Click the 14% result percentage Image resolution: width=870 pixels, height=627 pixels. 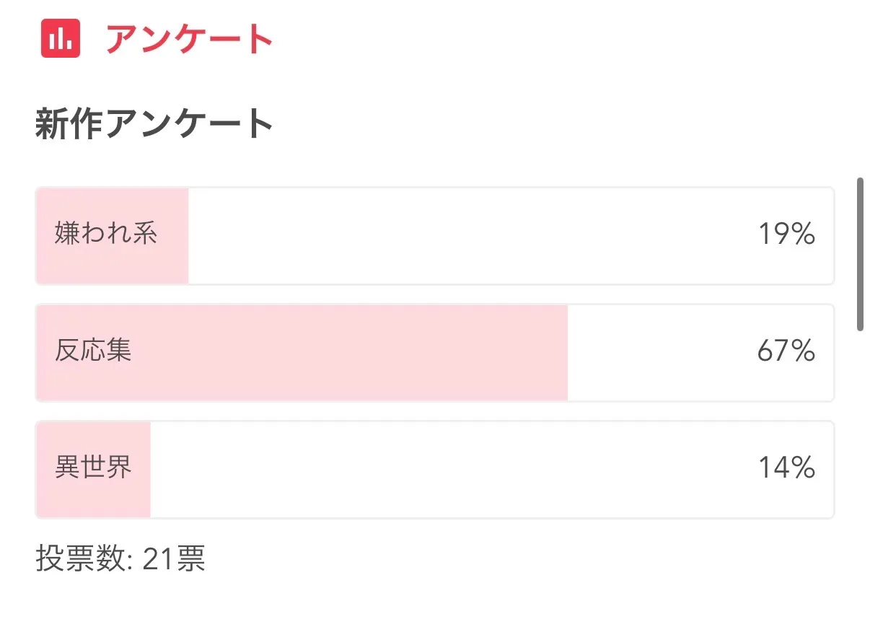pyautogui.click(x=786, y=468)
